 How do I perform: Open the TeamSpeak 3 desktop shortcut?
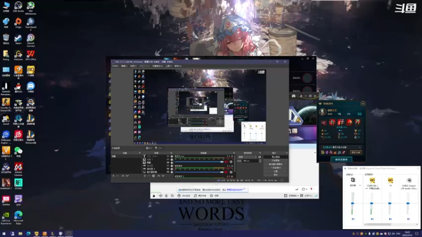31,24
